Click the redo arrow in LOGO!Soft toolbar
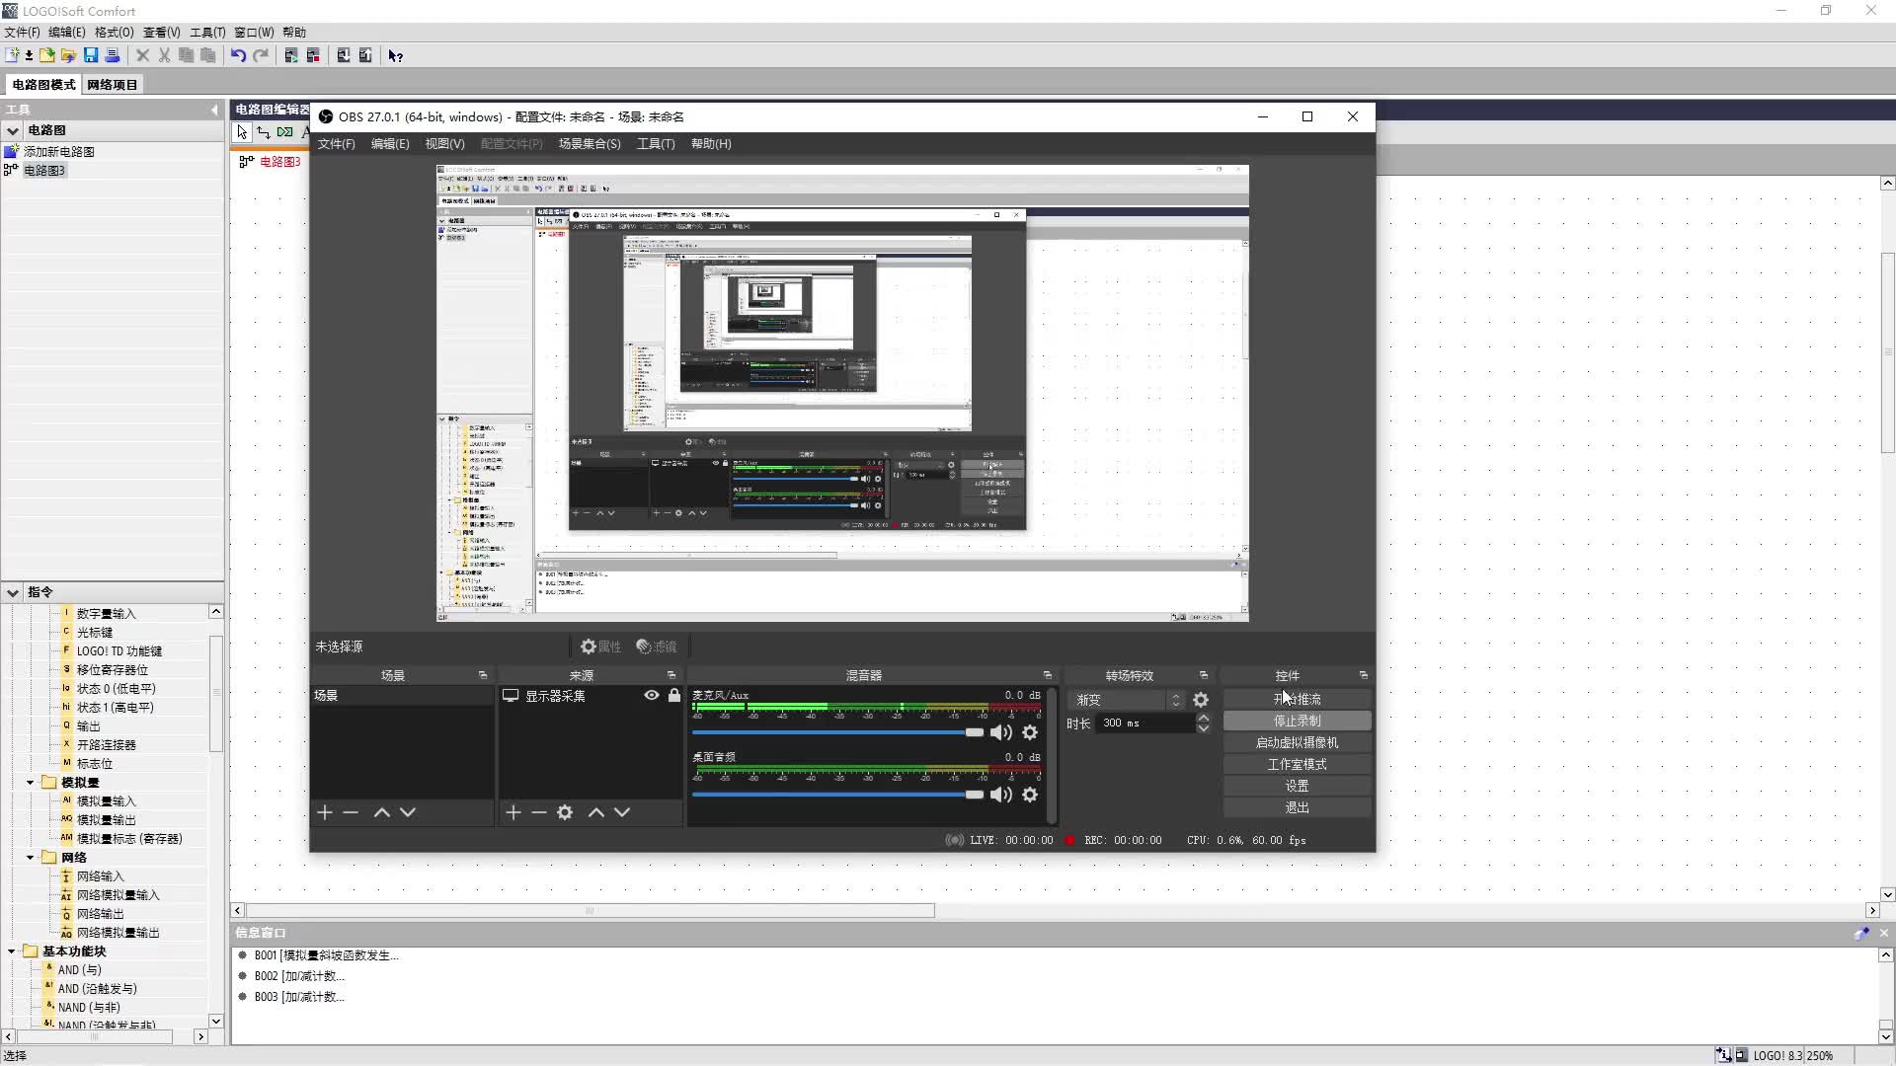The image size is (1896, 1066). click(261, 55)
